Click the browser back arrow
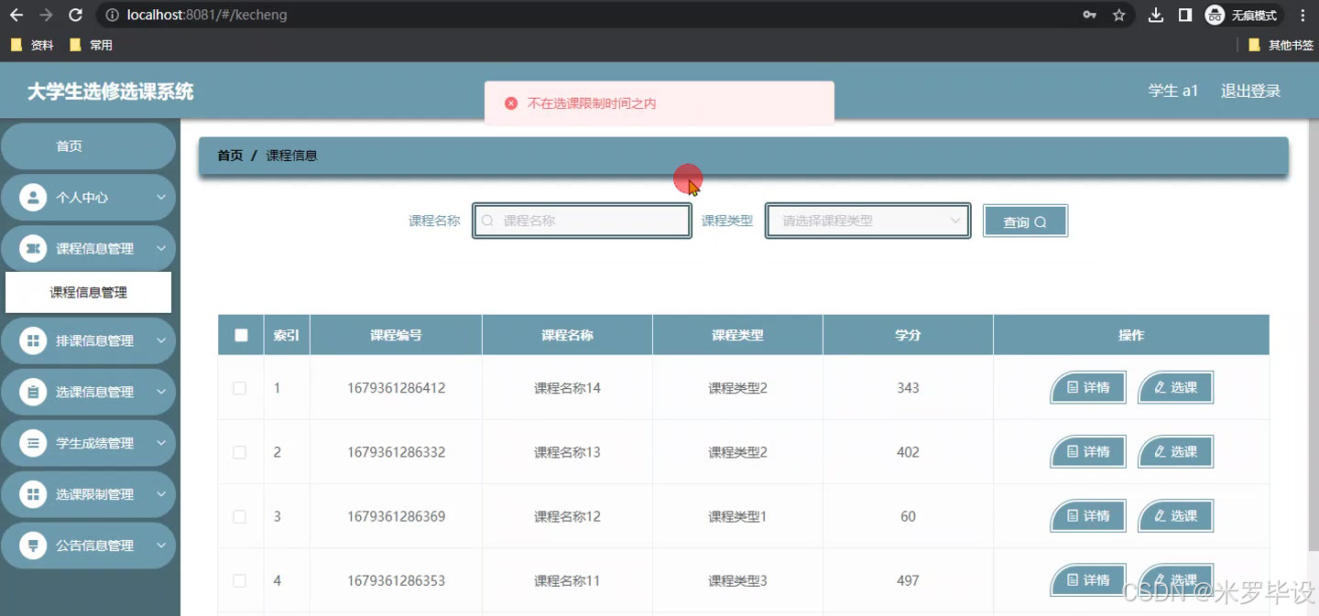This screenshot has height=616, width=1319. tap(16, 15)
